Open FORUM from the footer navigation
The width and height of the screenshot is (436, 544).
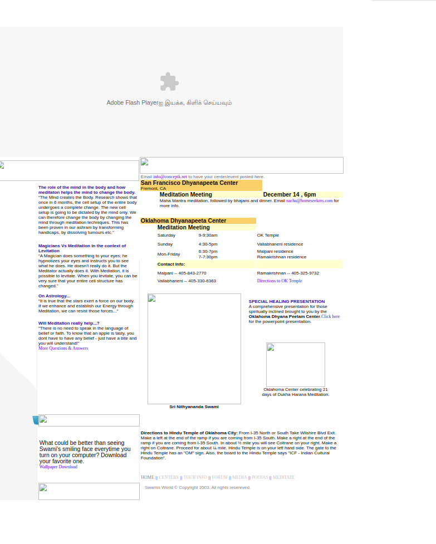219,478
